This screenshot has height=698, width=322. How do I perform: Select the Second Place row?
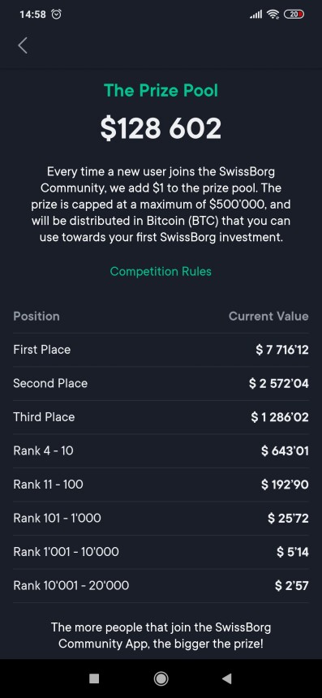(x=161, y=384)
